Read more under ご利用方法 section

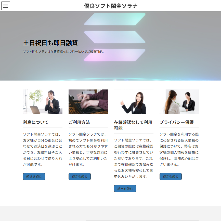click(80, 176)
